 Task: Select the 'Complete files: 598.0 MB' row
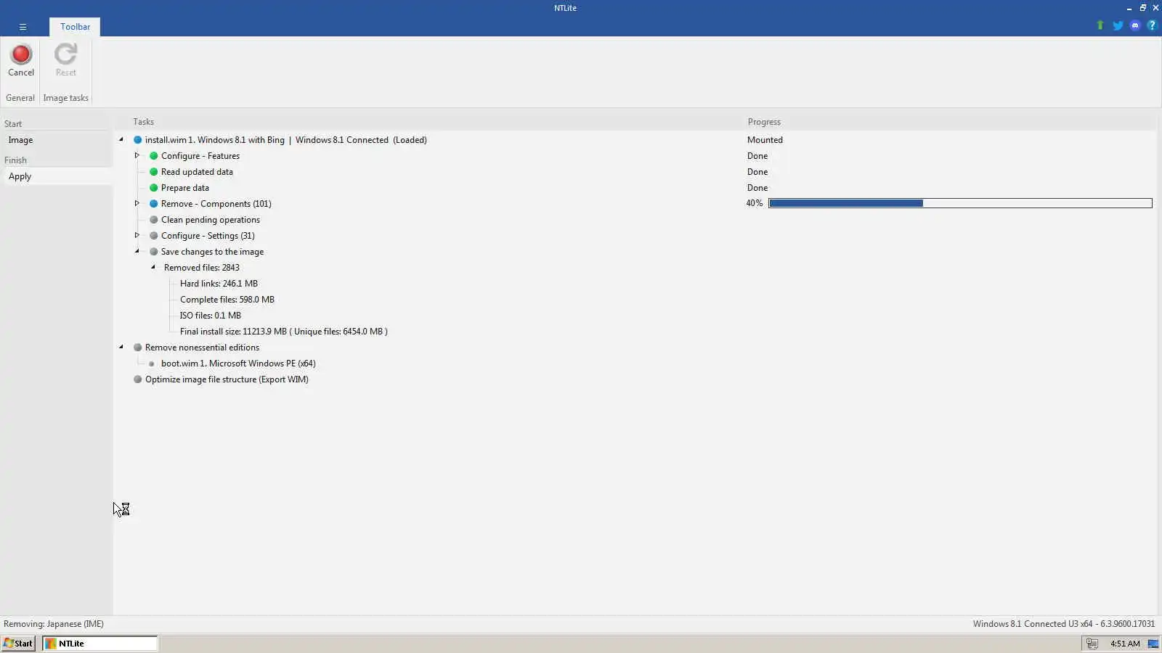click(227, 300)
